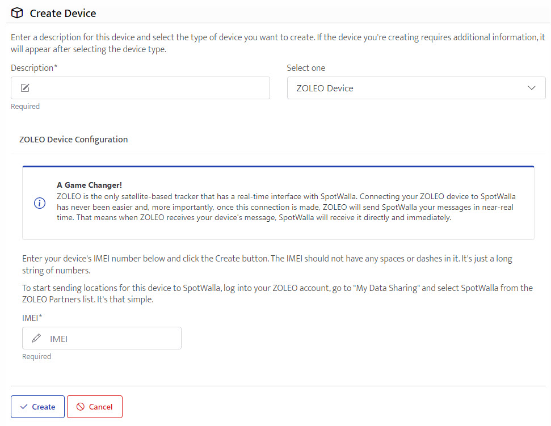The image size is (551, 426).
Task: Click the 'Select one' label
Action: click(306, 68)
